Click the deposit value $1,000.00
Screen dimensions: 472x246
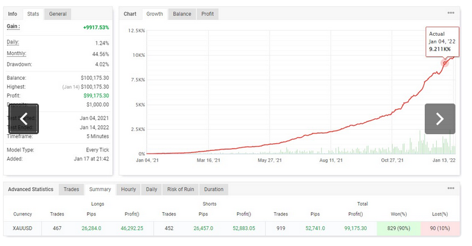coord(98,105)
